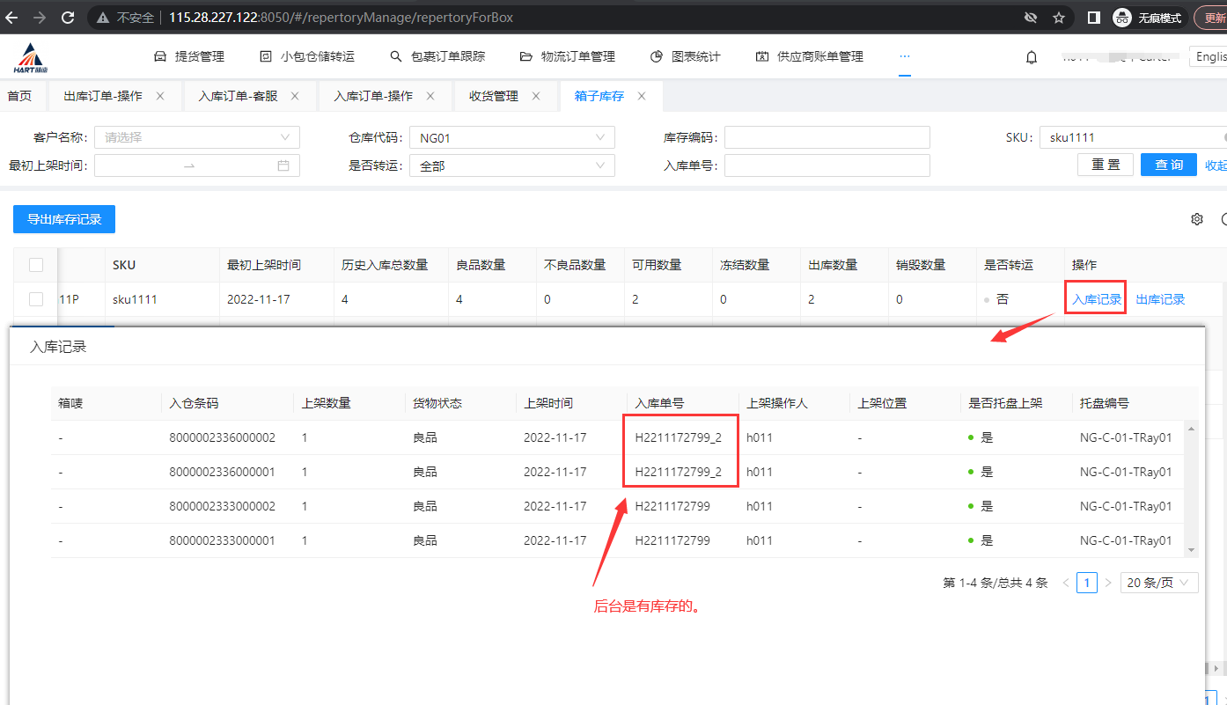Open the 20 条/页 page size dropdown
Viewport: 1227px width, 705px height.
[x=1158, y=583]
